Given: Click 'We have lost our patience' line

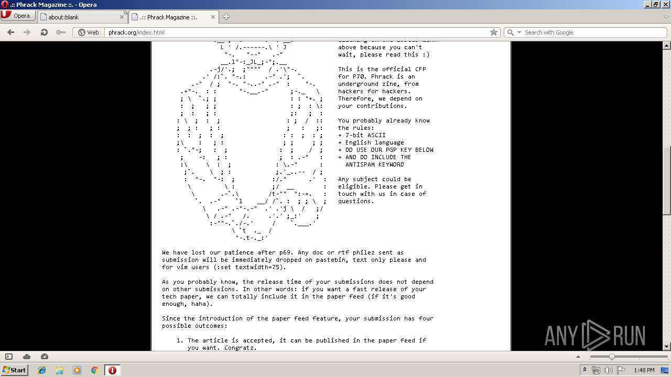Looking at the screenshot, I should coord(283,252).
